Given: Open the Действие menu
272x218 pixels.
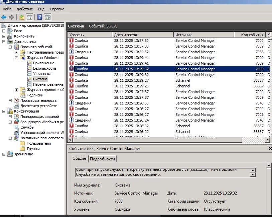Looking at the screenshot, I should (x=24, y=9).
